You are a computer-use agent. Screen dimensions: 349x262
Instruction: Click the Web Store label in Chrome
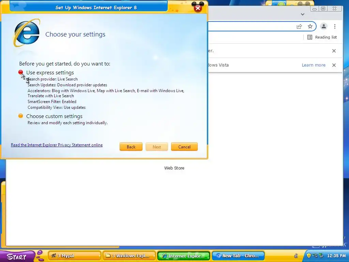pyautogui.click(x=174, y=168)
